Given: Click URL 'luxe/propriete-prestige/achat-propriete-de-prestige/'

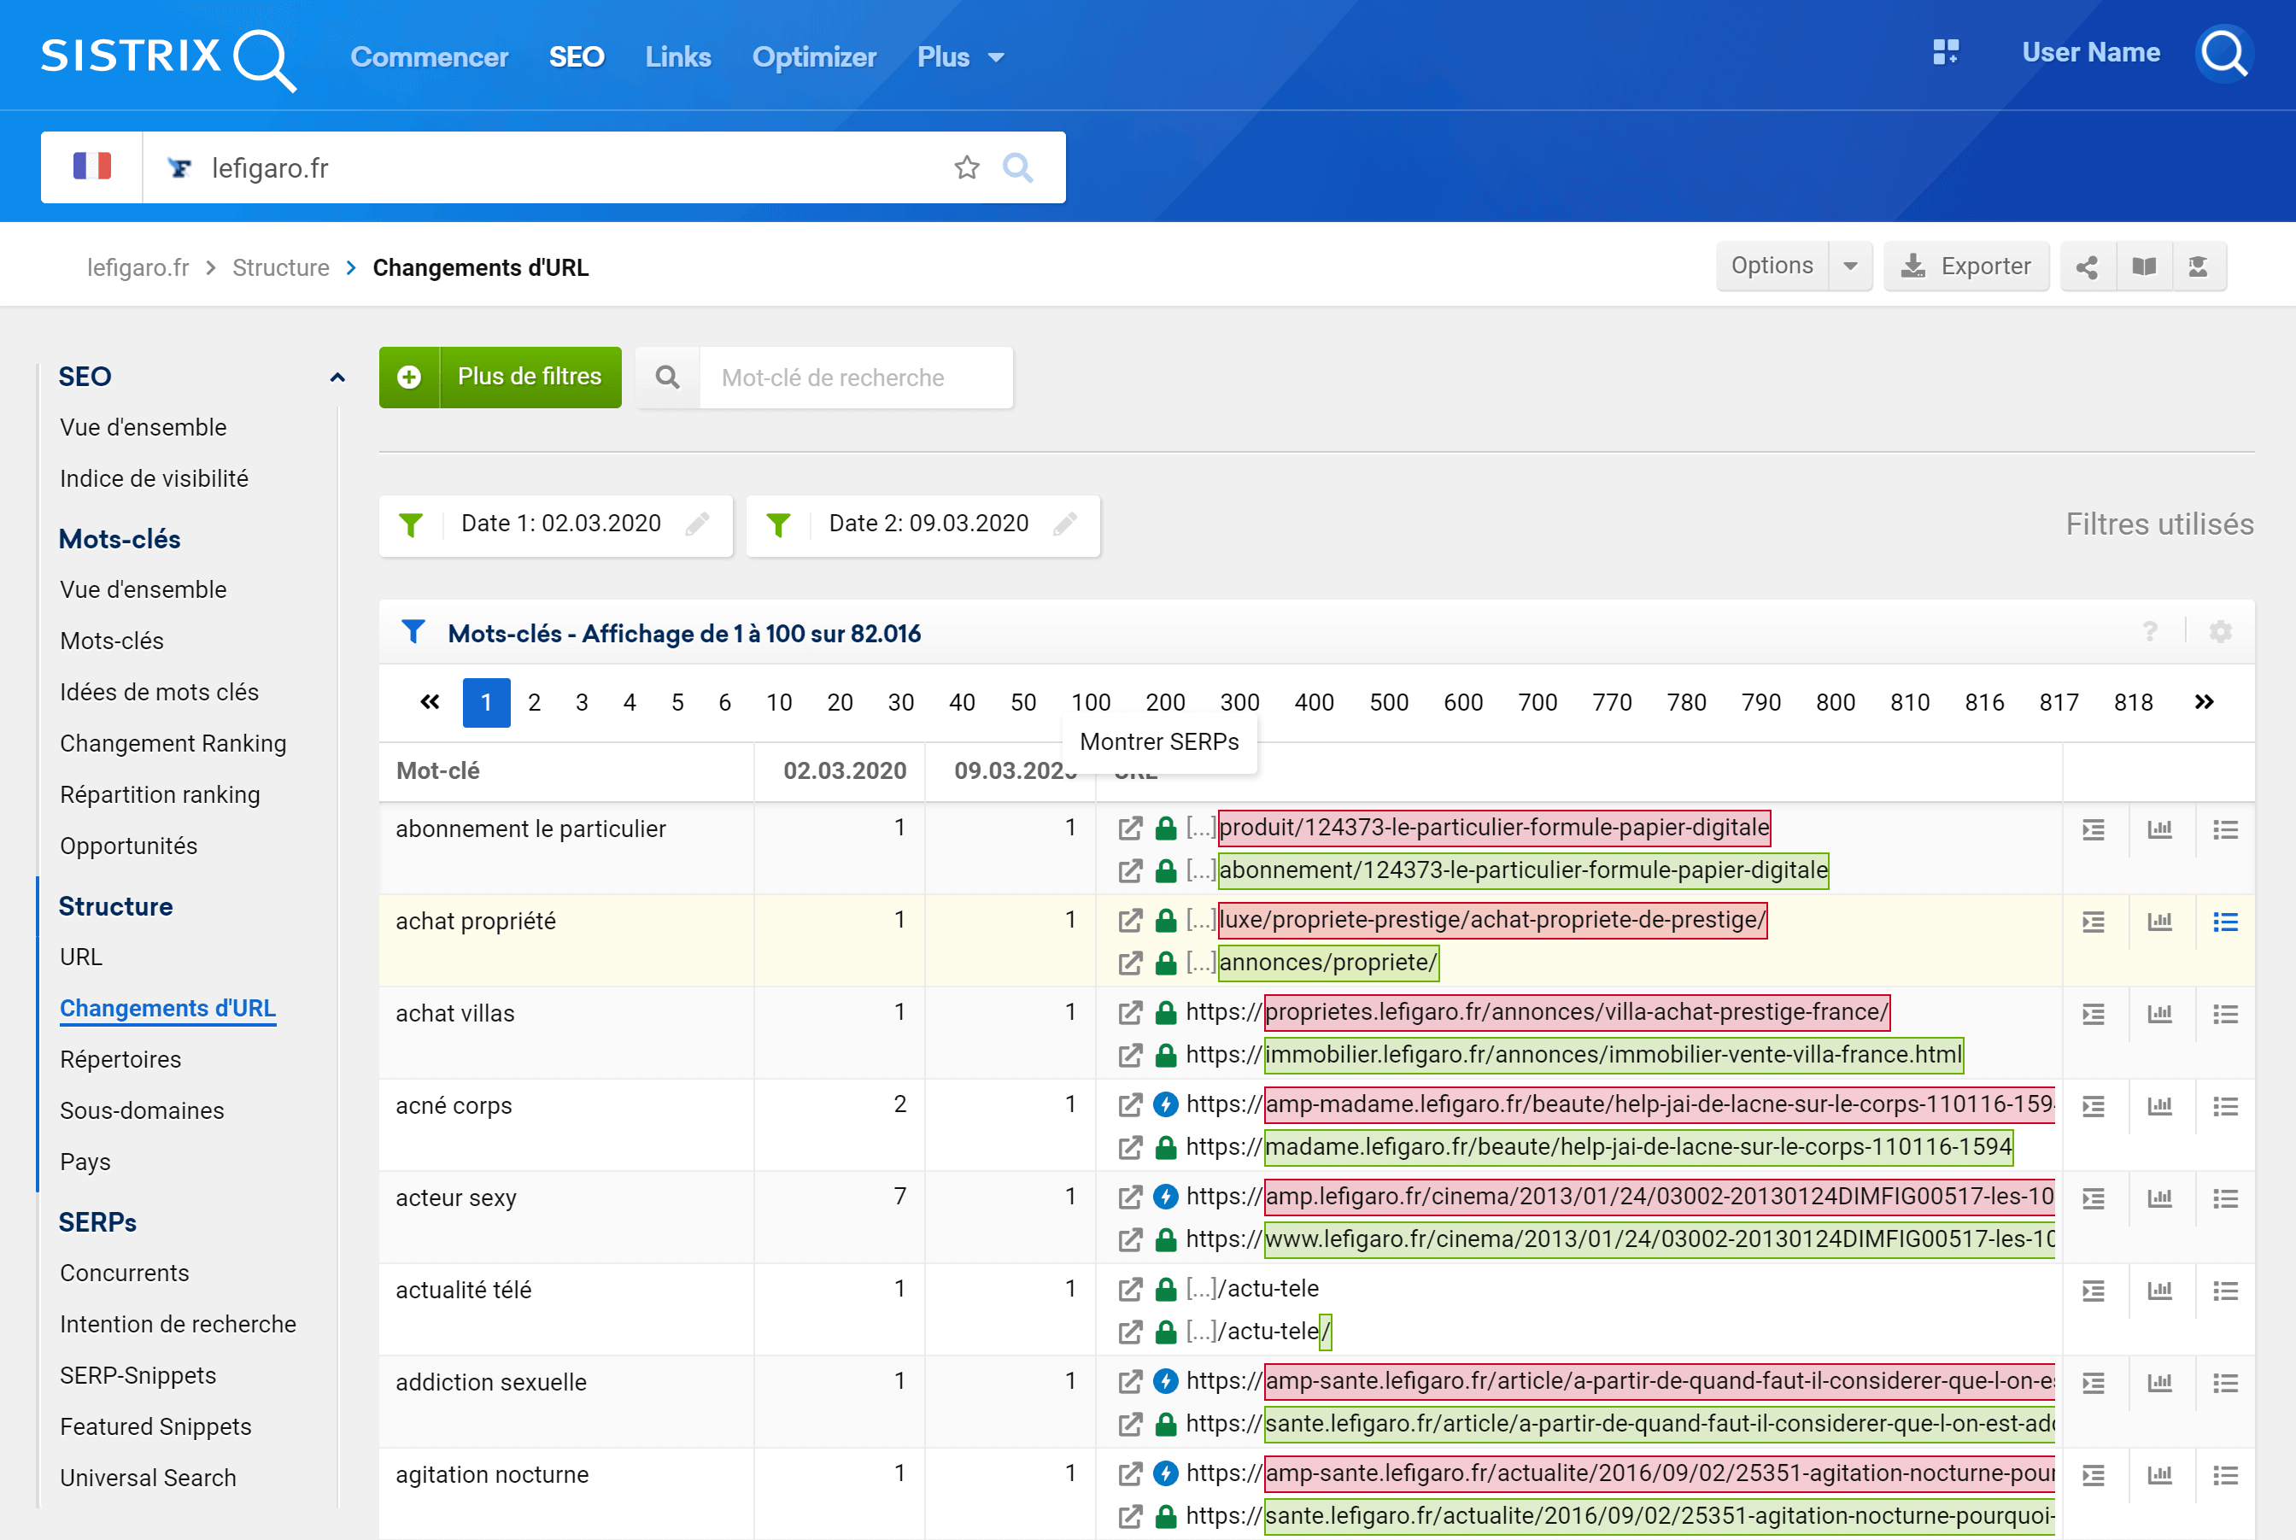Looking at the screenshot, I should (x=1493, y=922).
